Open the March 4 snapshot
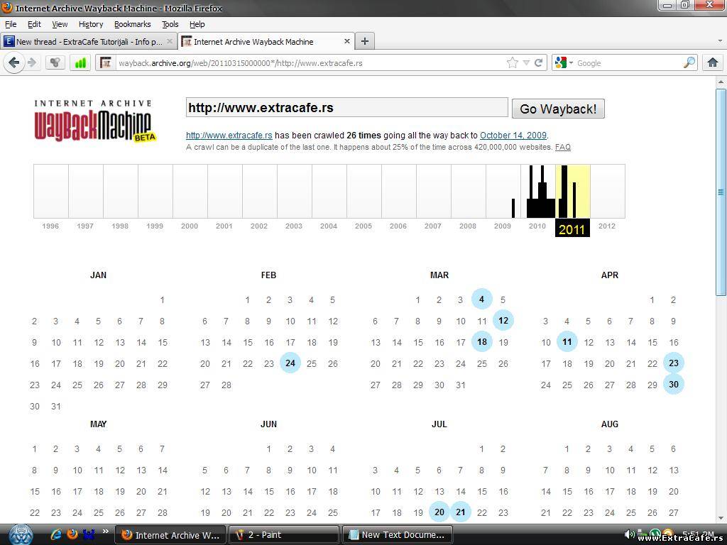This screenshot has height=545, width=727. pos(482,299)
